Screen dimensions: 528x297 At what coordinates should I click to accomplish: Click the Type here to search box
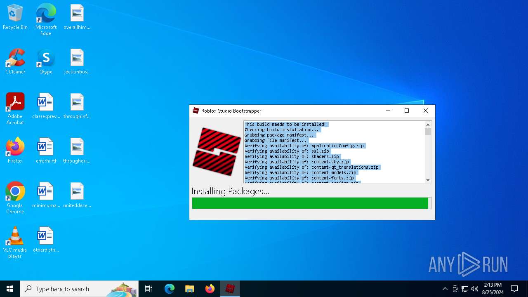point(79,289)
